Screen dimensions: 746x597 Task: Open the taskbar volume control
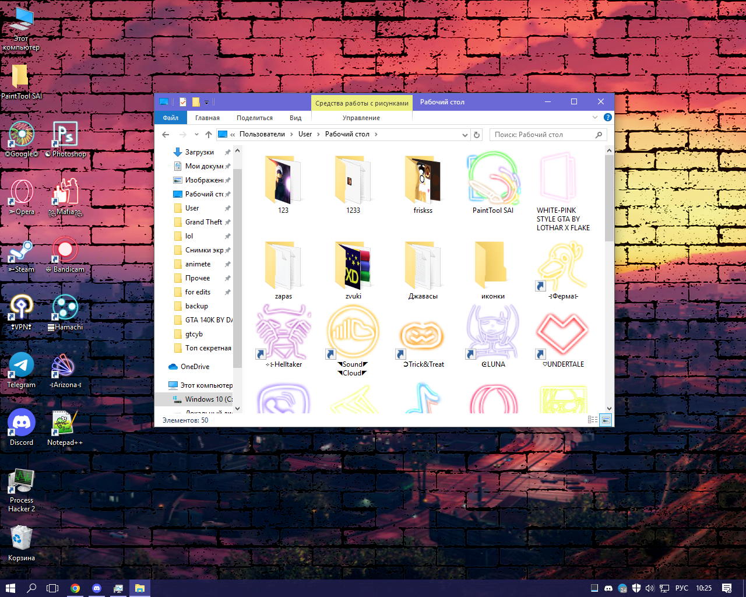pos(650,588)
